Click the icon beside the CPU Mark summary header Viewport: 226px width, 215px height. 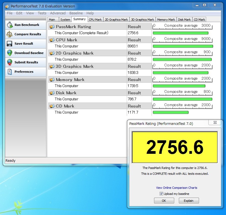click(x=52, y=40)
